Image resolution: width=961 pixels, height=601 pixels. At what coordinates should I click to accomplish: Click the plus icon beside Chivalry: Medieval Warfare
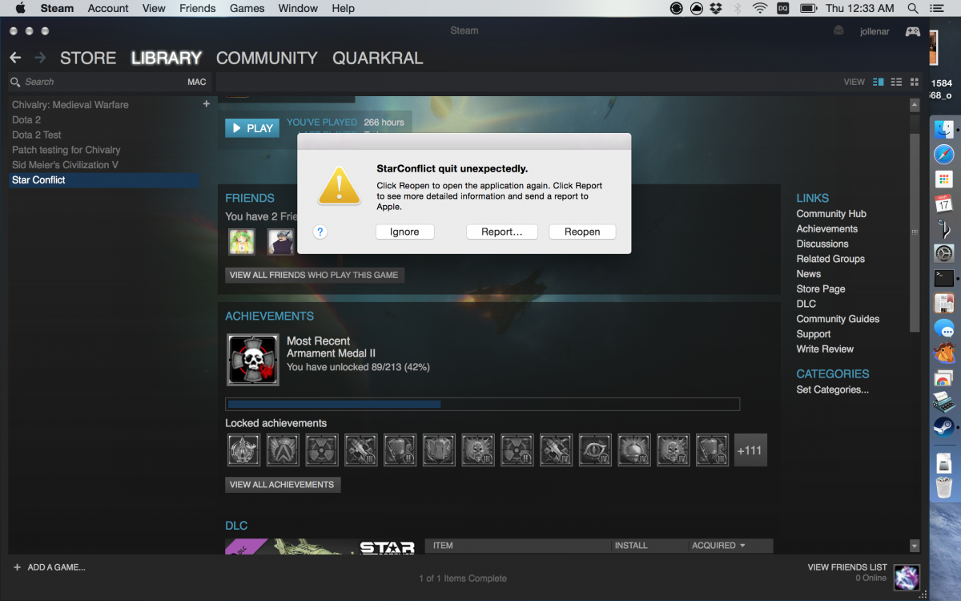tap(206, 104)
